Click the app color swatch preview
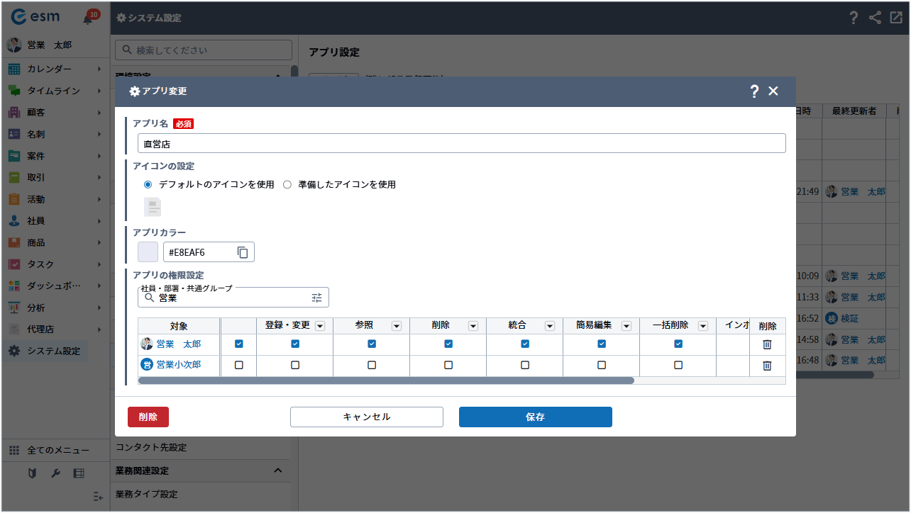 (148, 252)
